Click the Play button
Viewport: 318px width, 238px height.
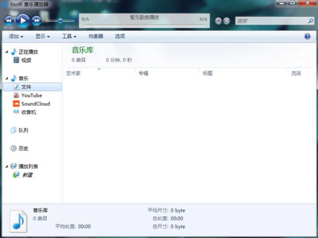tap(23, 20)
